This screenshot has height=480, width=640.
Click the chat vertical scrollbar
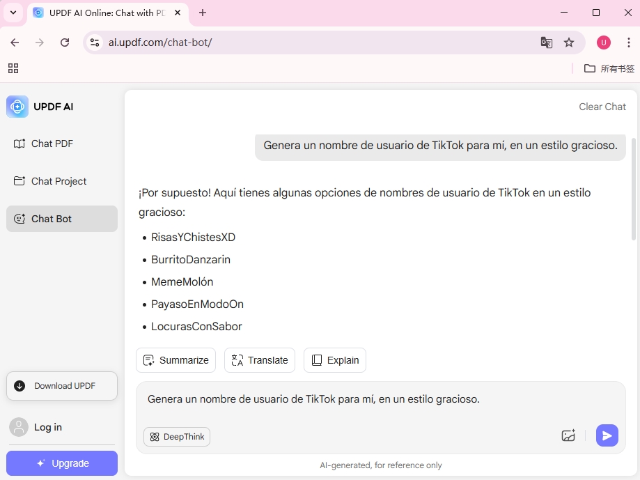click(634, 189)
